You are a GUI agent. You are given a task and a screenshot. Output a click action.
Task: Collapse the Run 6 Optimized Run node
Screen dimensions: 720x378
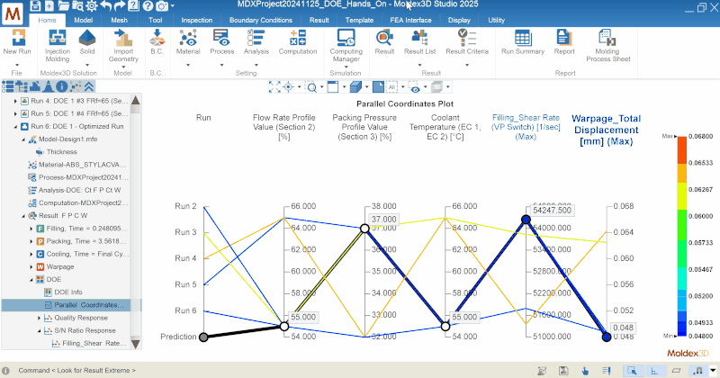(x=17, y=127)
